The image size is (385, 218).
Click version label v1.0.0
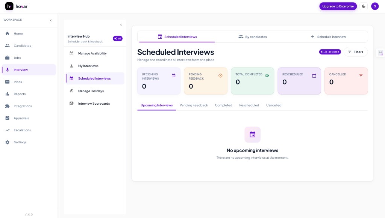tap(29, 215)
